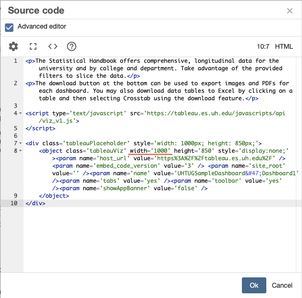Click the 'toolbar' param name
The width and height of the screenshot is (302, 298).
click(226, 181)
